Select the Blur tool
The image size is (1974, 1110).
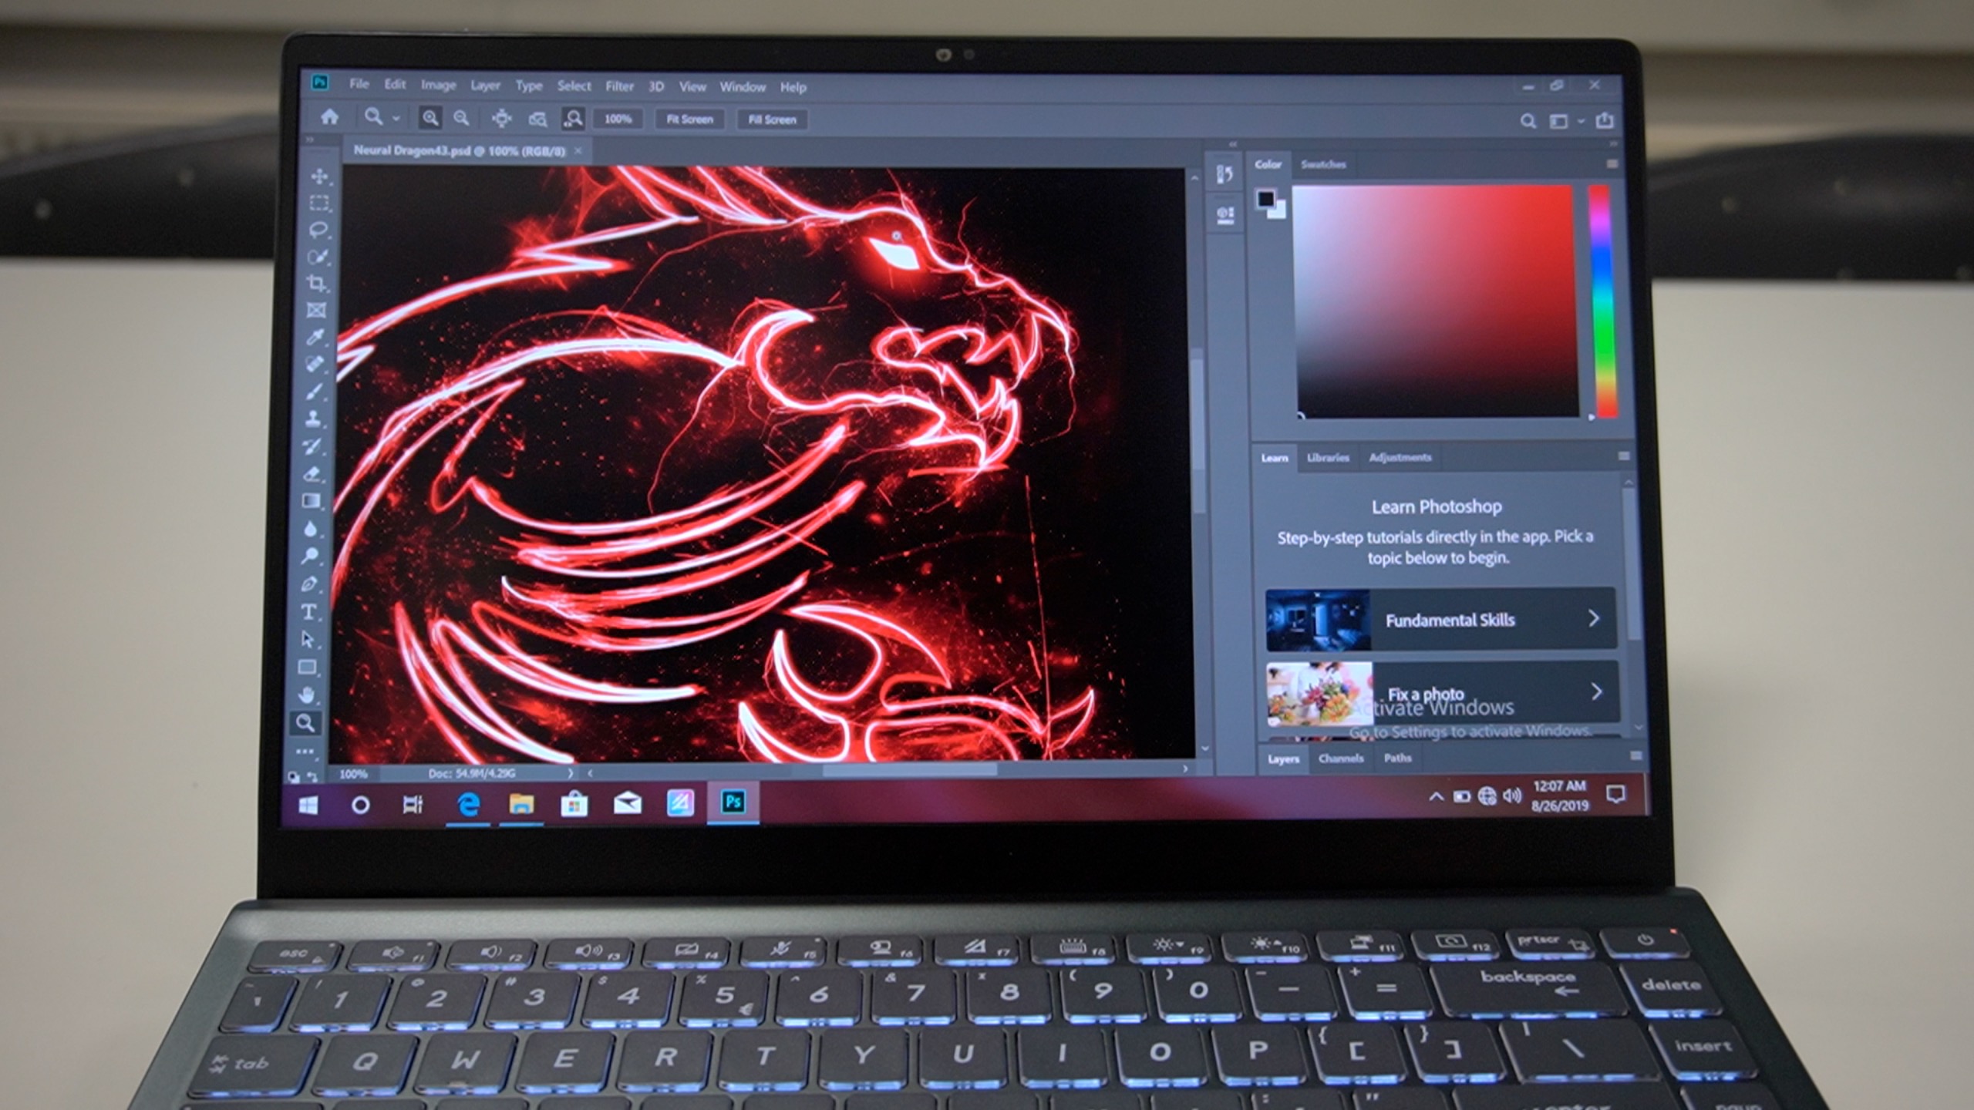[x=310, y=529]
